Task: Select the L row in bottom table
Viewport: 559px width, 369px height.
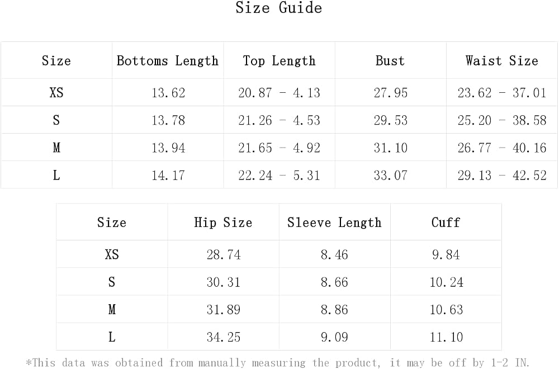Action: pyautogui.click(x=279, y=337)
